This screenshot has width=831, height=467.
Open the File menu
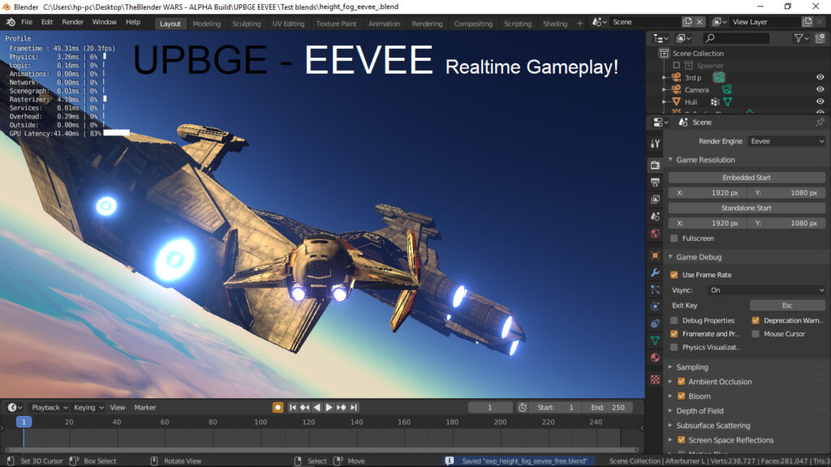(x=27, y=22)
